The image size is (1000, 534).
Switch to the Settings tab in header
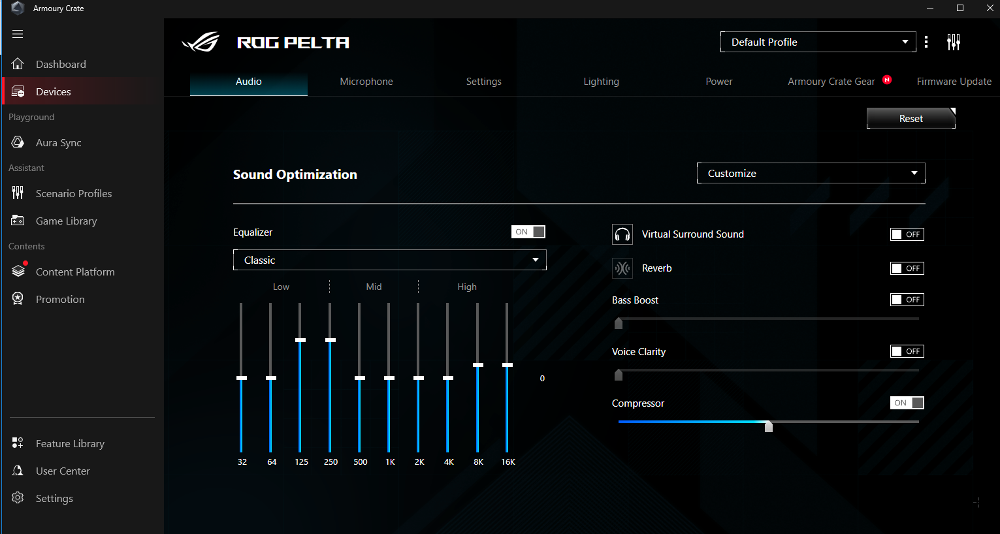(484, 82)
